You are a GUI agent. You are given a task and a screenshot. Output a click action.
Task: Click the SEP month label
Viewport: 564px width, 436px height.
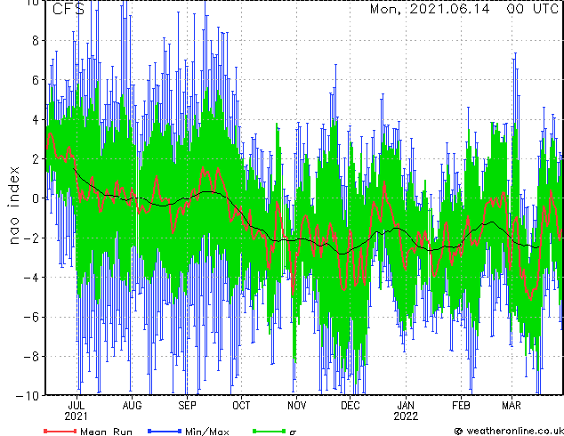coord(187,406)
